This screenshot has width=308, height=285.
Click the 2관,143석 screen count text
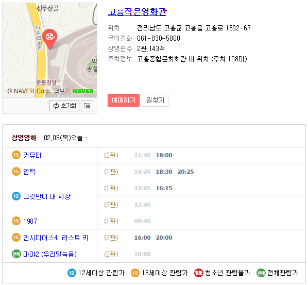tap(151, 48)
